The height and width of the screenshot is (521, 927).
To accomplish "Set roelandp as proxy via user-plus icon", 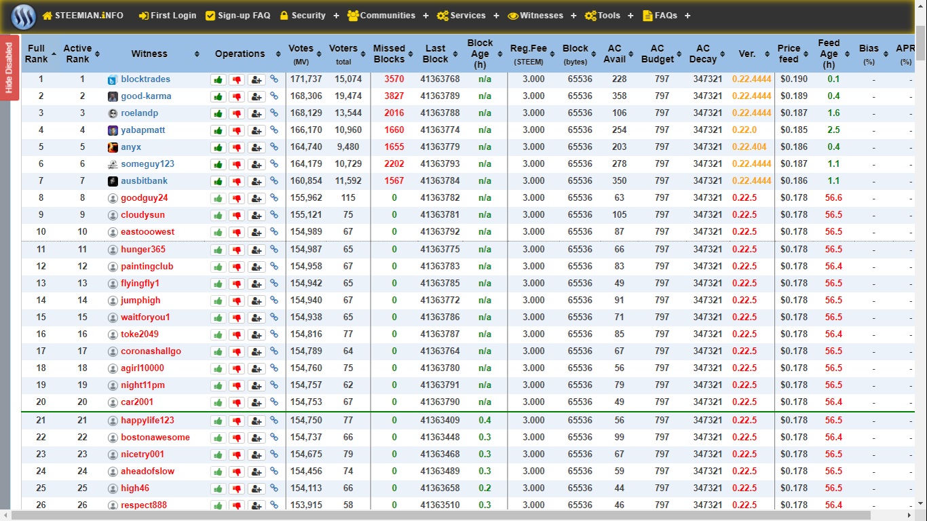I will tap(257, 114).
